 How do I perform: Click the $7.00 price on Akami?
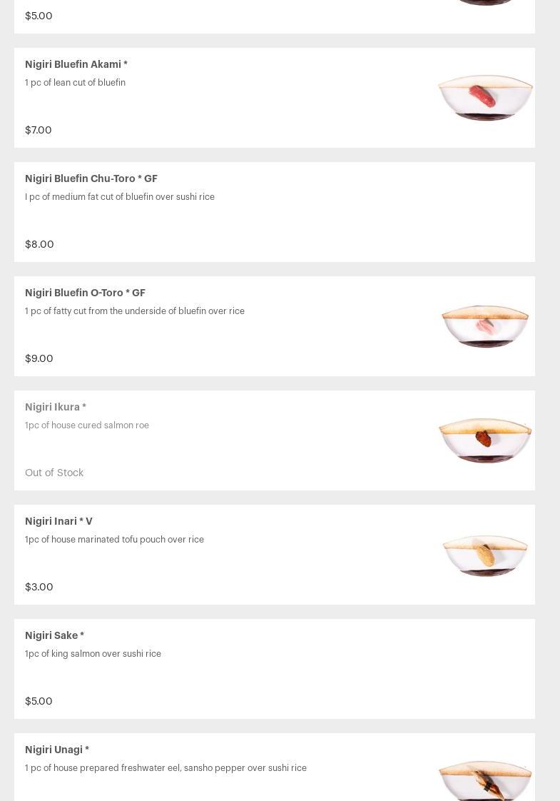click(39, 130)
